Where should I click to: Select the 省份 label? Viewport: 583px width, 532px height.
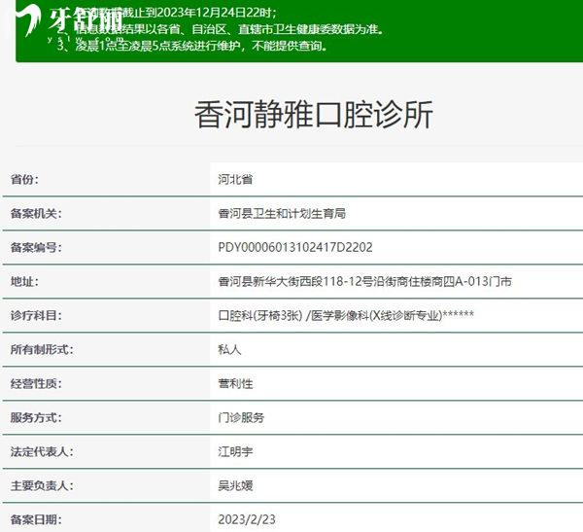pos(24,180)
